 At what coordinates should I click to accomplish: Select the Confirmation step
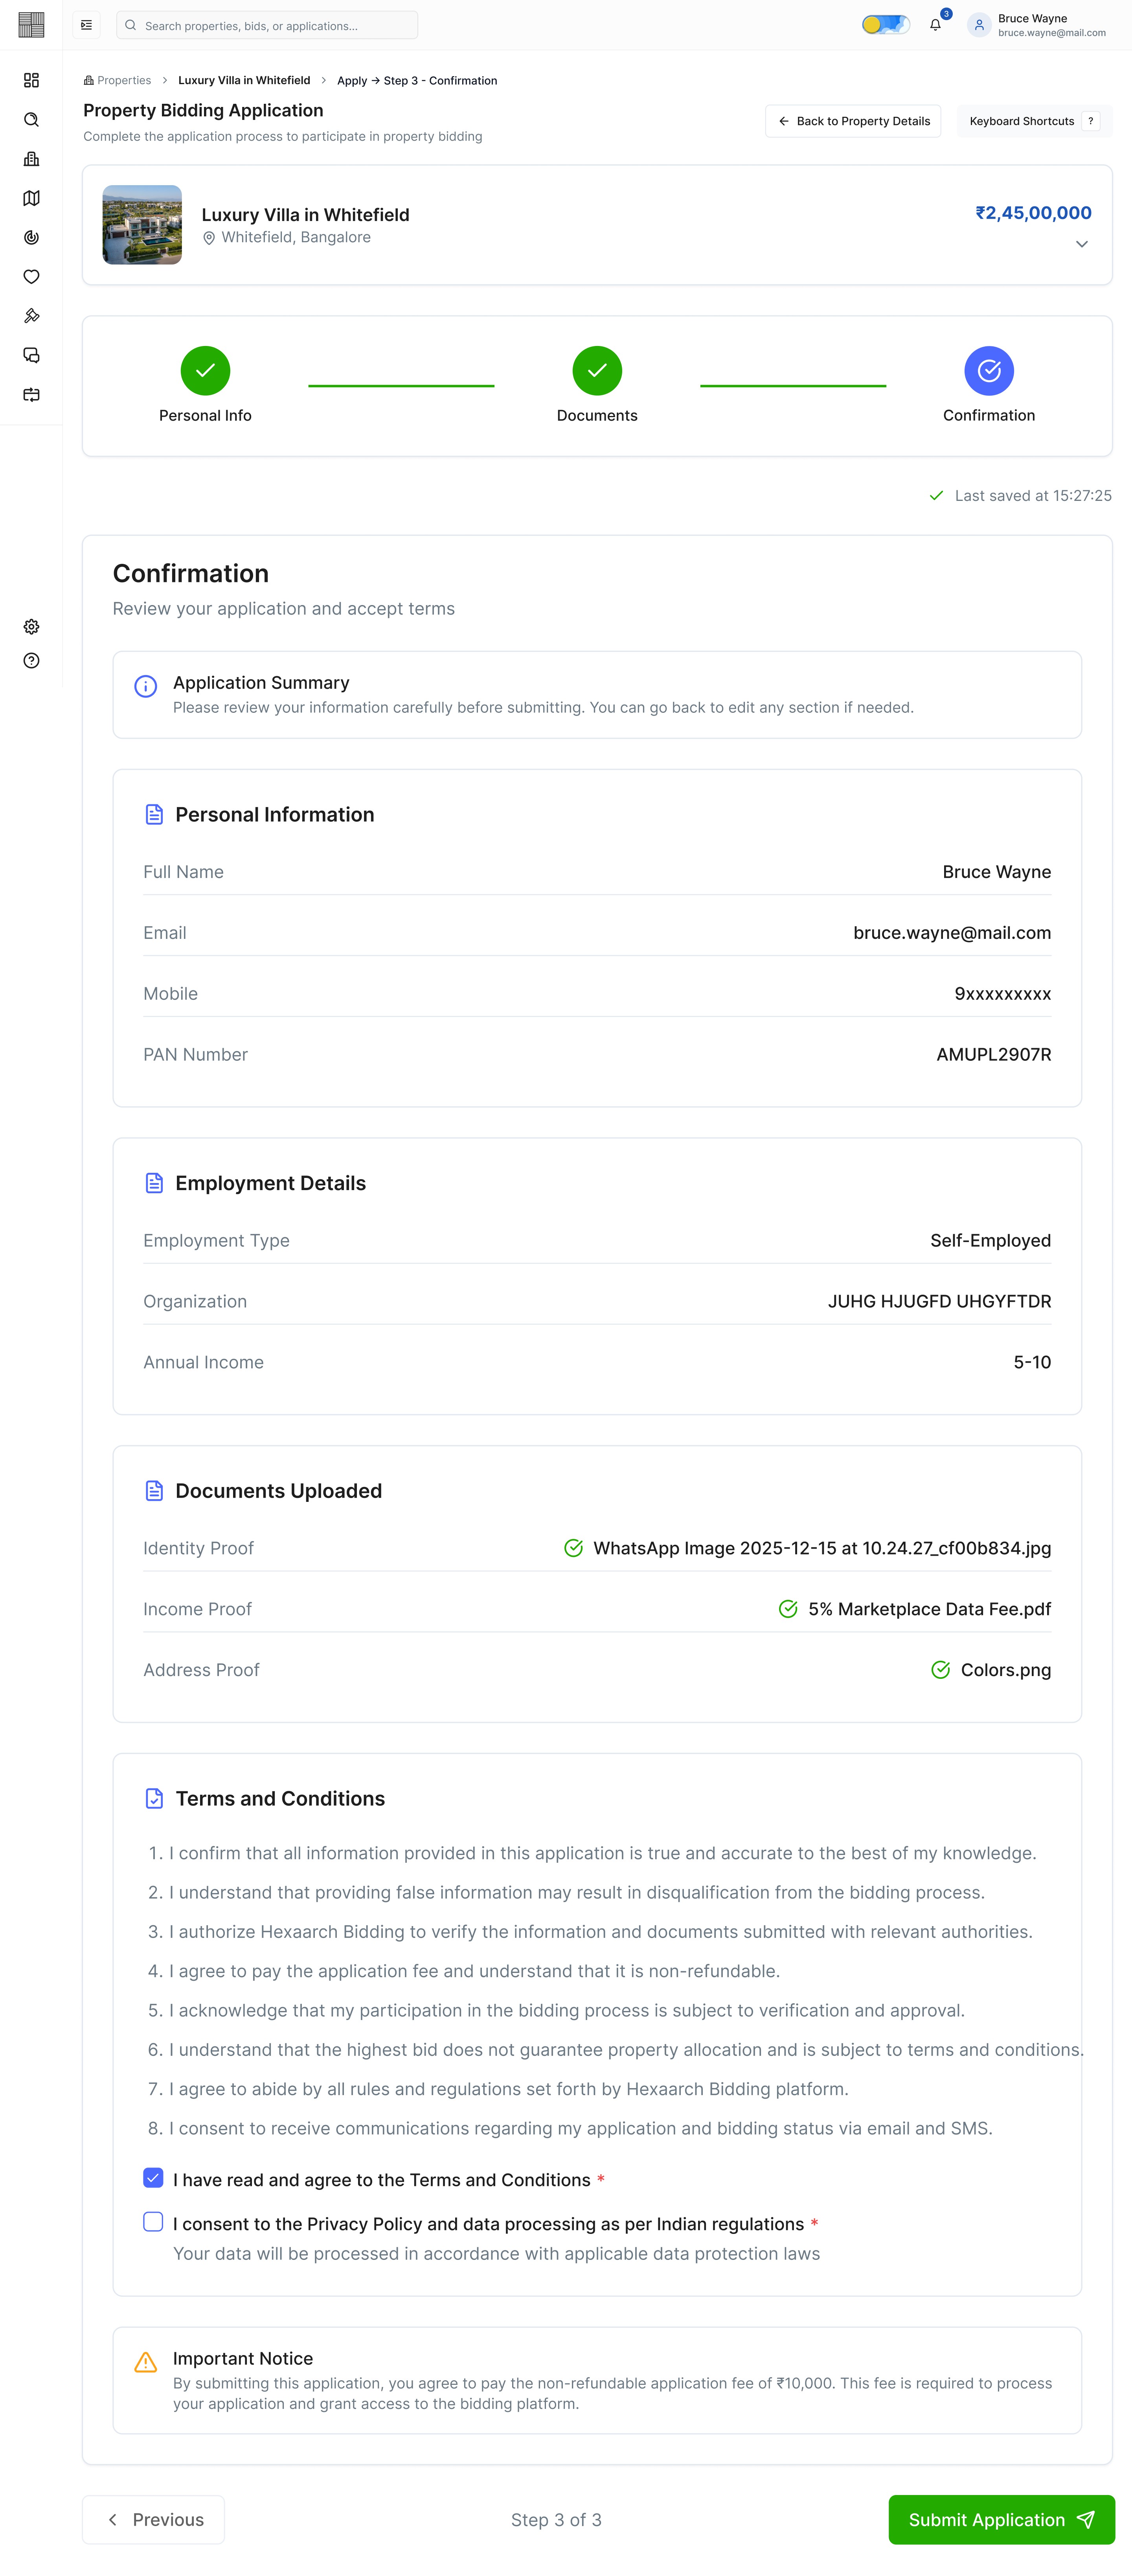pos(988,385)
